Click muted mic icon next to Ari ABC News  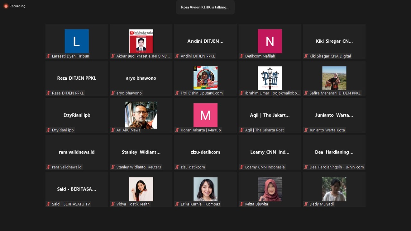(x=113, y=130)
